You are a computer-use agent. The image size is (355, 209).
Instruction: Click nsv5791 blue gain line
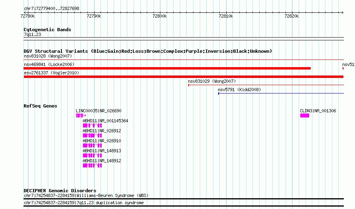[x=281, y=93]
